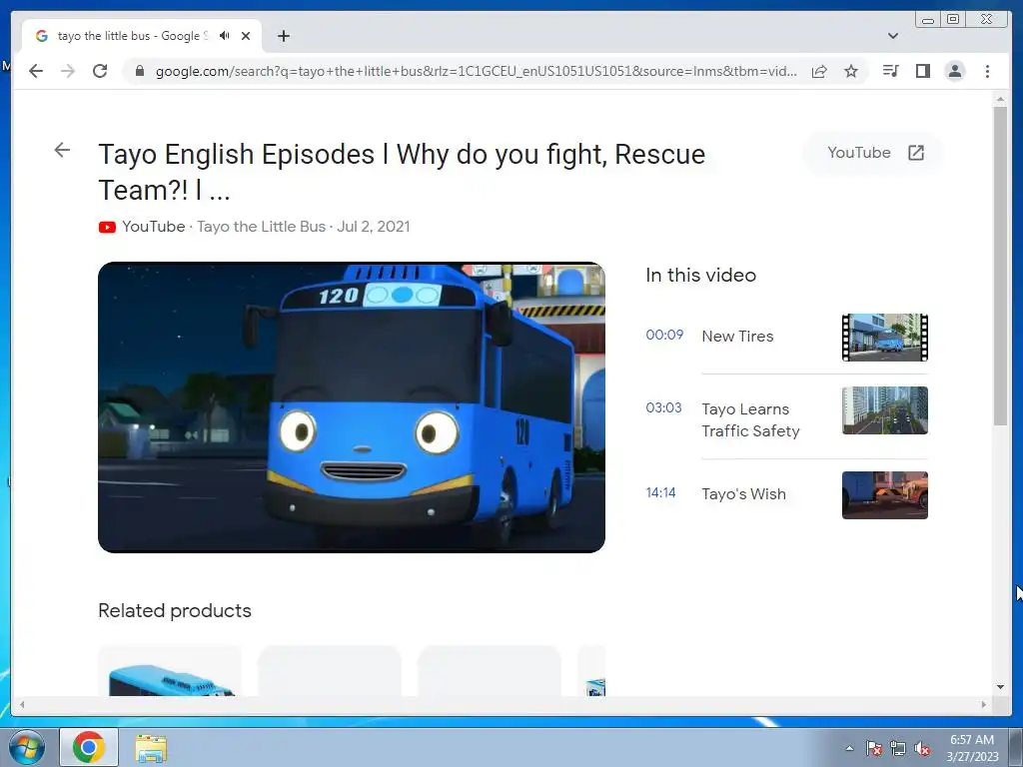Open the media controls icon
The image size is (1023, 767).
pos(890,71)
